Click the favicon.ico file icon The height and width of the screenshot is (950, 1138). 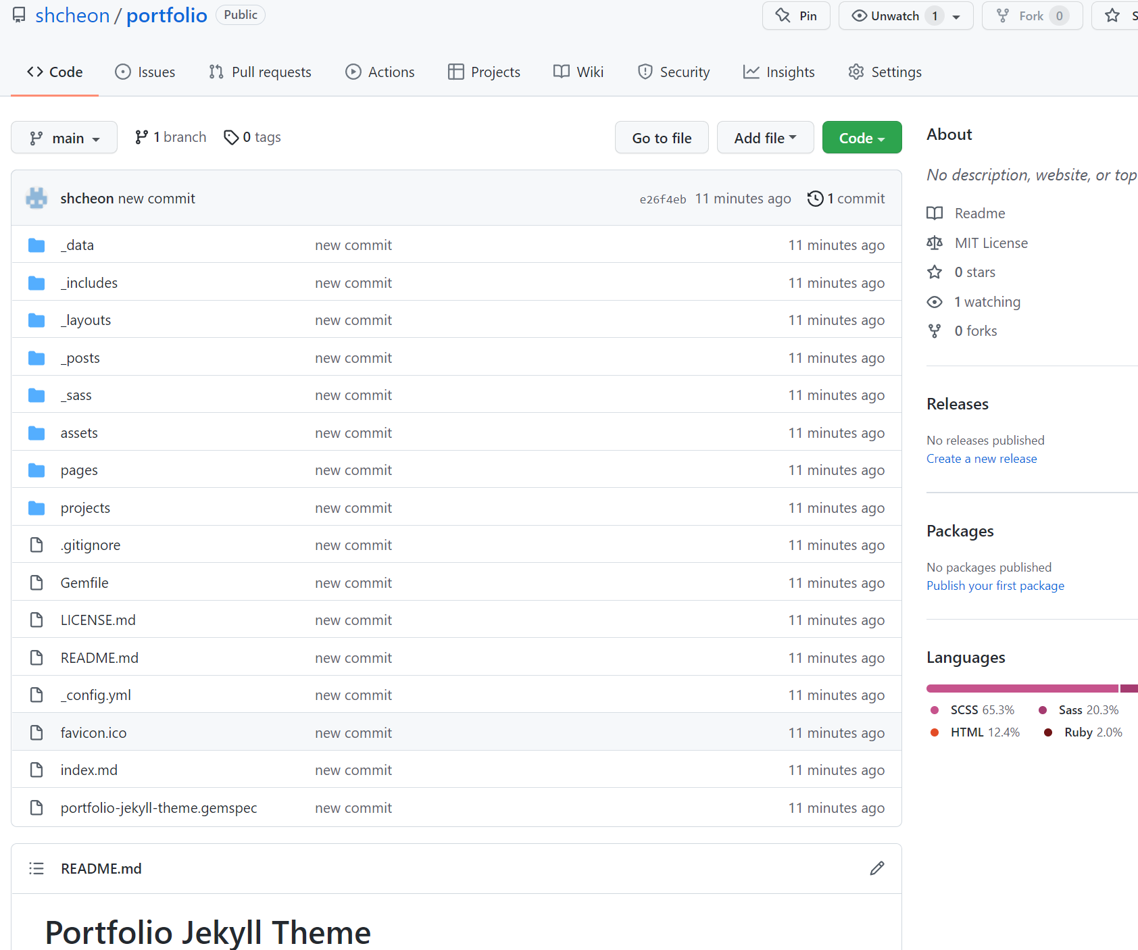tap(36, 732)
